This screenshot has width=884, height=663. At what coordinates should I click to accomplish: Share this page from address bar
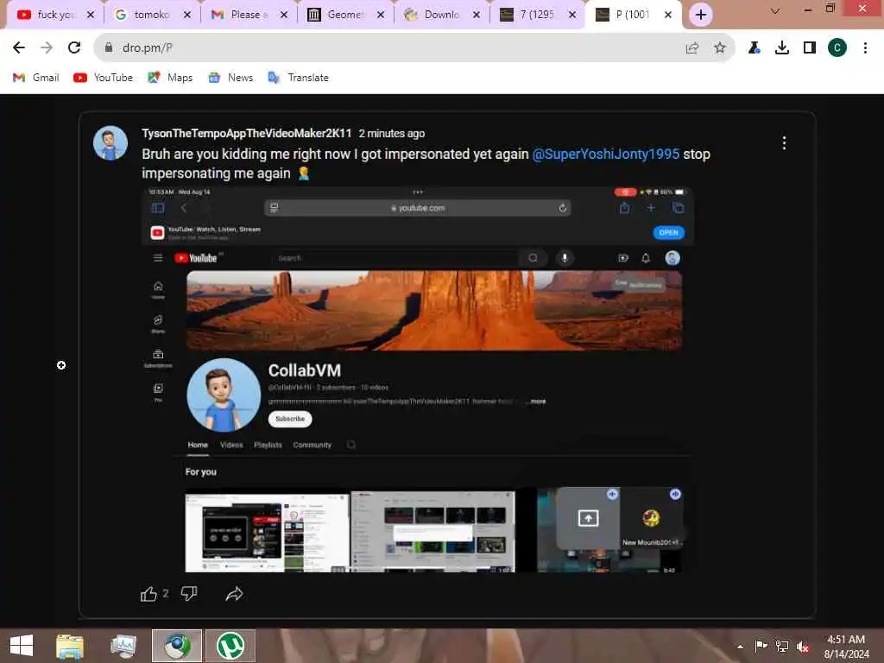(691, 48)
